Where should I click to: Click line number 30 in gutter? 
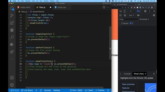tap(21, 64)
